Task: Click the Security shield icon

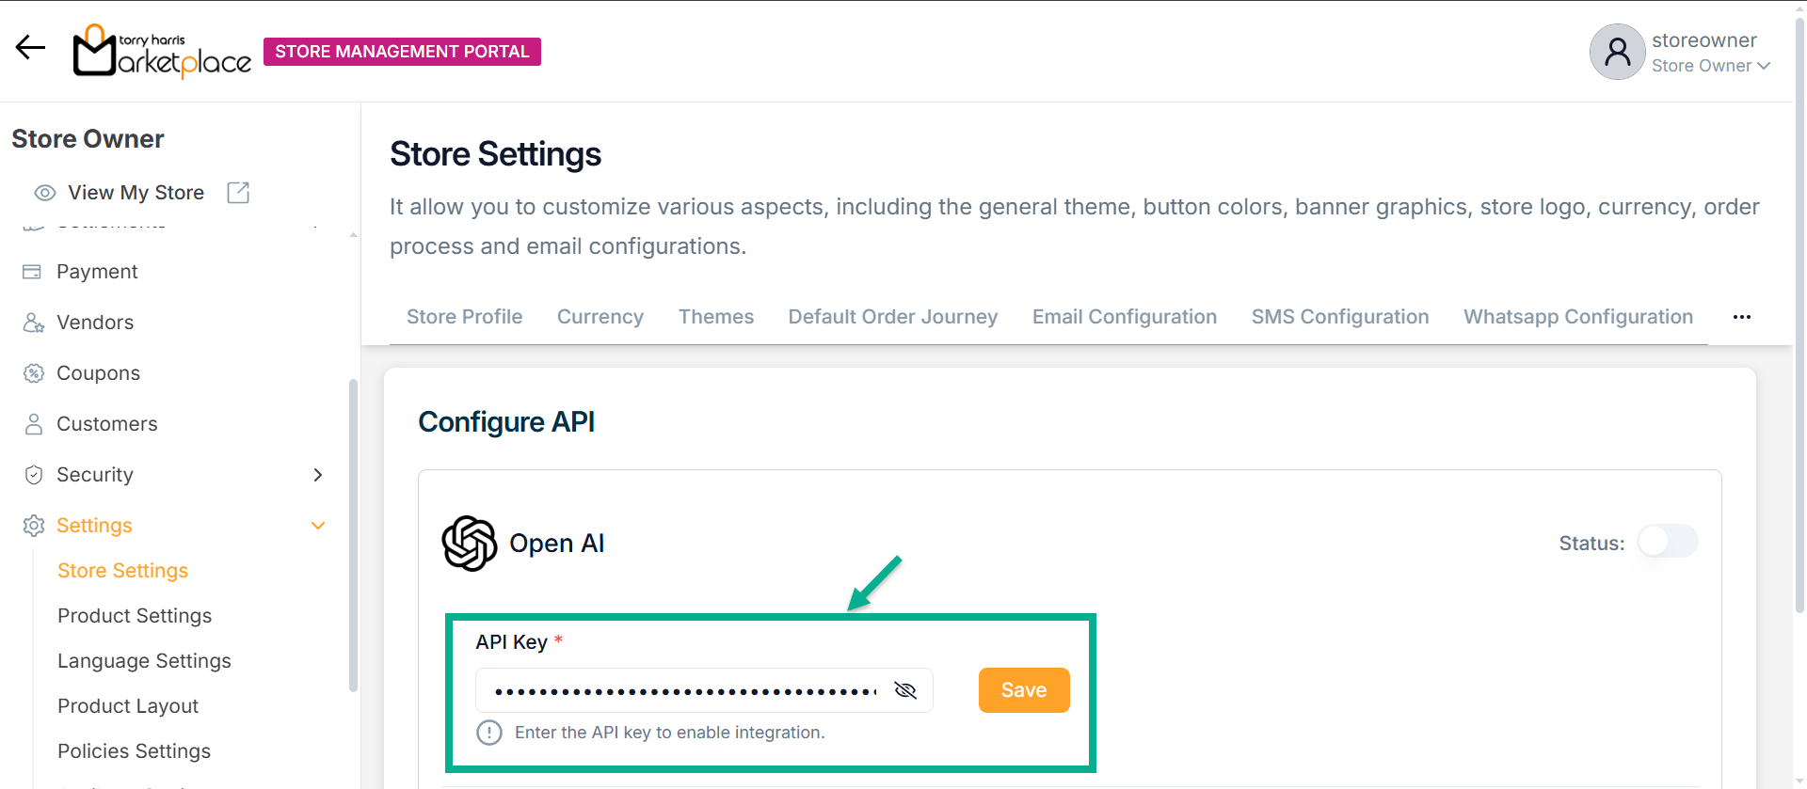Action: (x=34, y=475)
